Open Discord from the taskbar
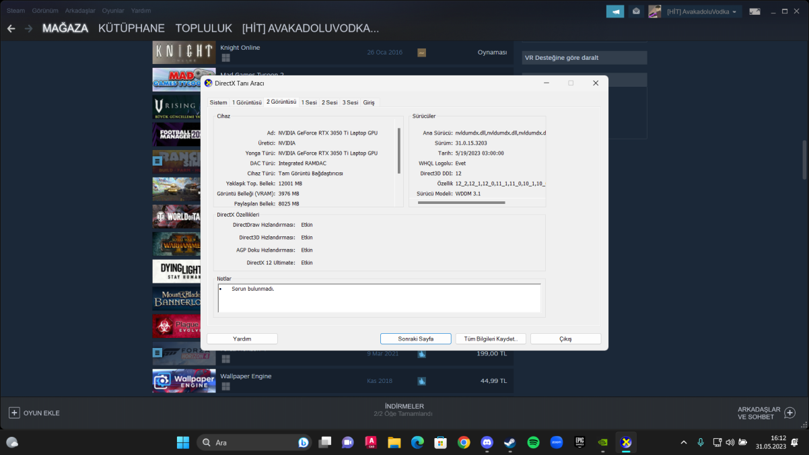The height and width of the screenshot is (455, 809). pos(487,442)
